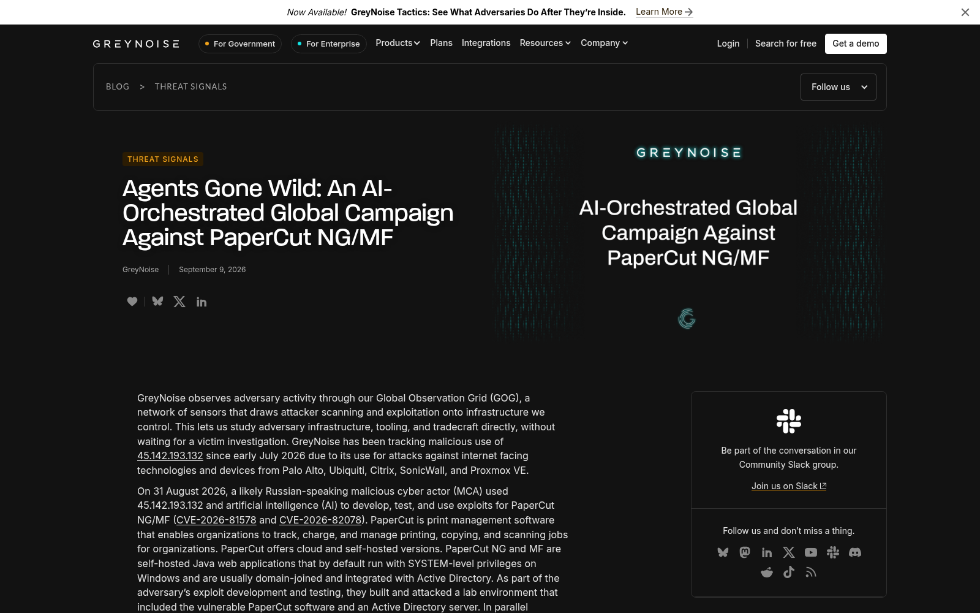
Task: Close the announcement banner
Action: pyautogui.click(x=965, y=12)
